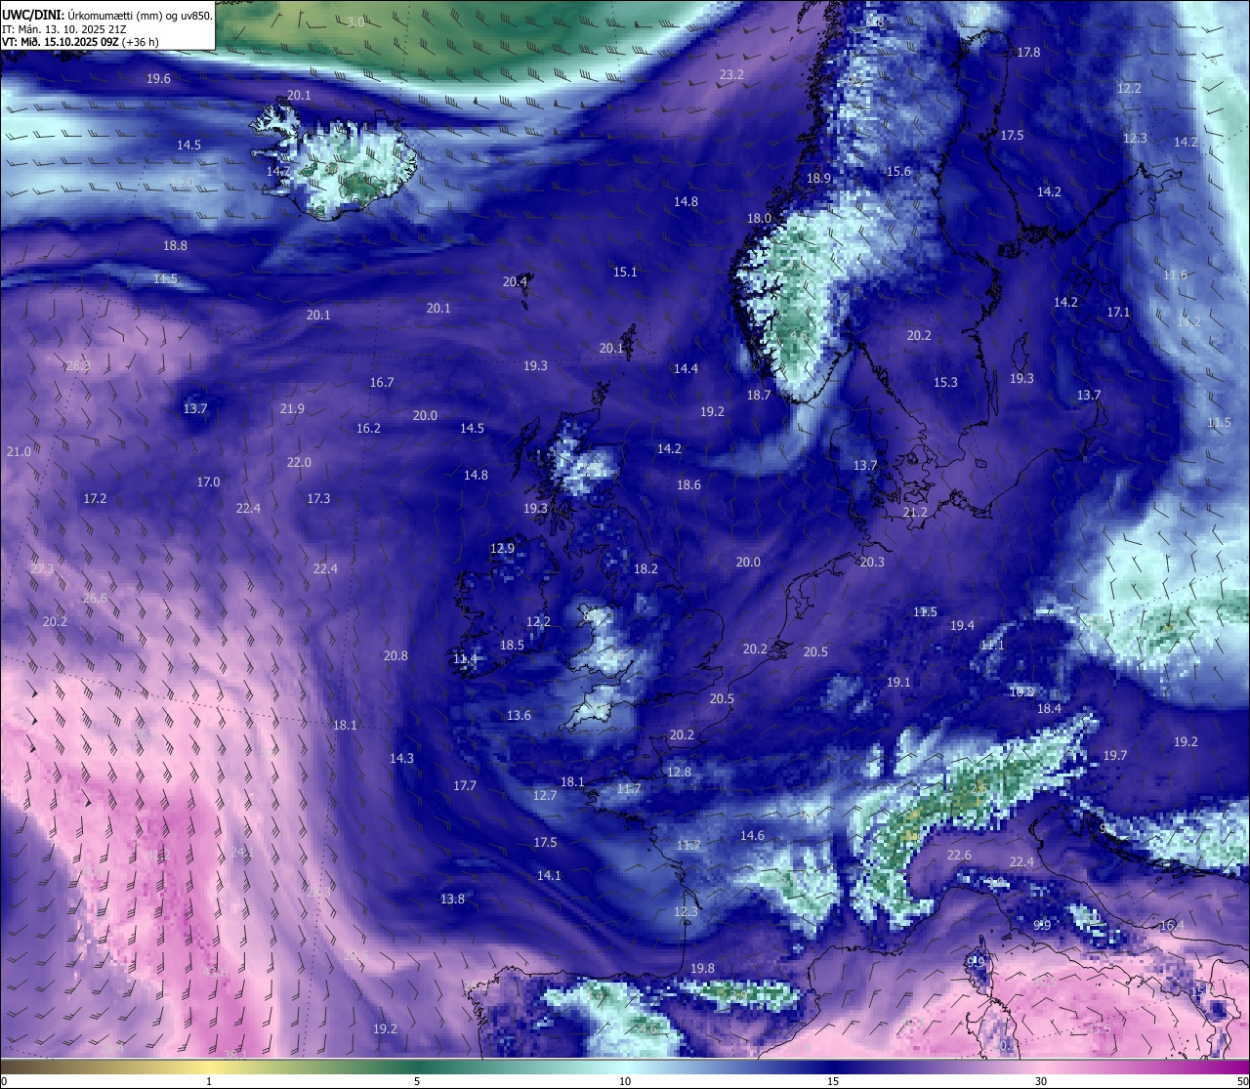This screenshot has width=1250, height=1089.
Task: Click the map value "14.3"
Action: pyautogui.click(x=401, y=759)
